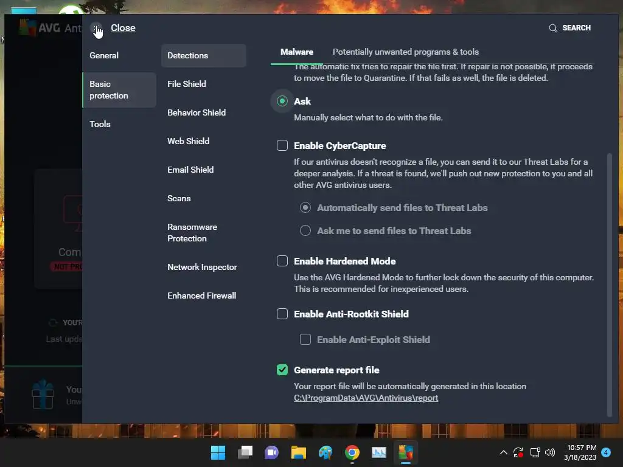The image size is (623, 467).
Task: Enable Hardened Mode checkbox
Action: click(x=282, y=261)
